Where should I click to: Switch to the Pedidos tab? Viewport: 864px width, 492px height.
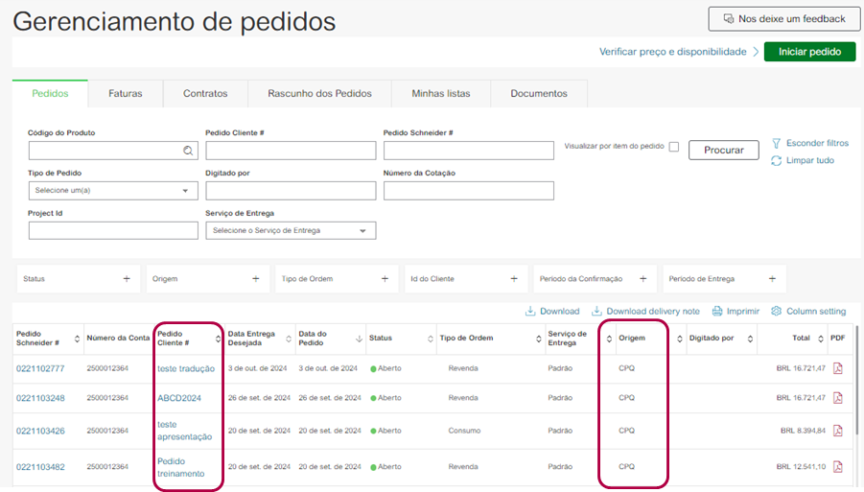click(50, 94)
